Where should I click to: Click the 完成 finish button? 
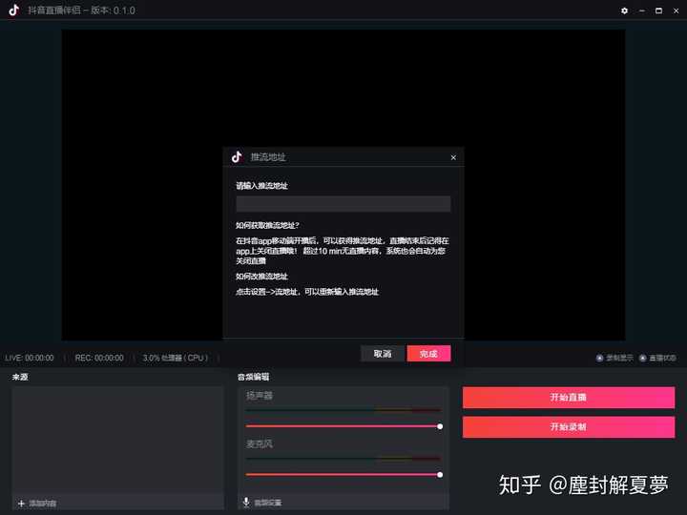click(428, 354)
